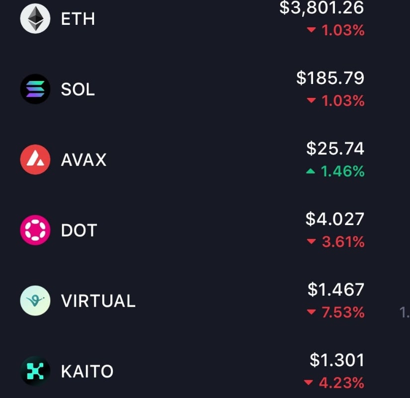410x398 pixels.
Task: View the $25.74 AVAX price
Action: point(335,148)
